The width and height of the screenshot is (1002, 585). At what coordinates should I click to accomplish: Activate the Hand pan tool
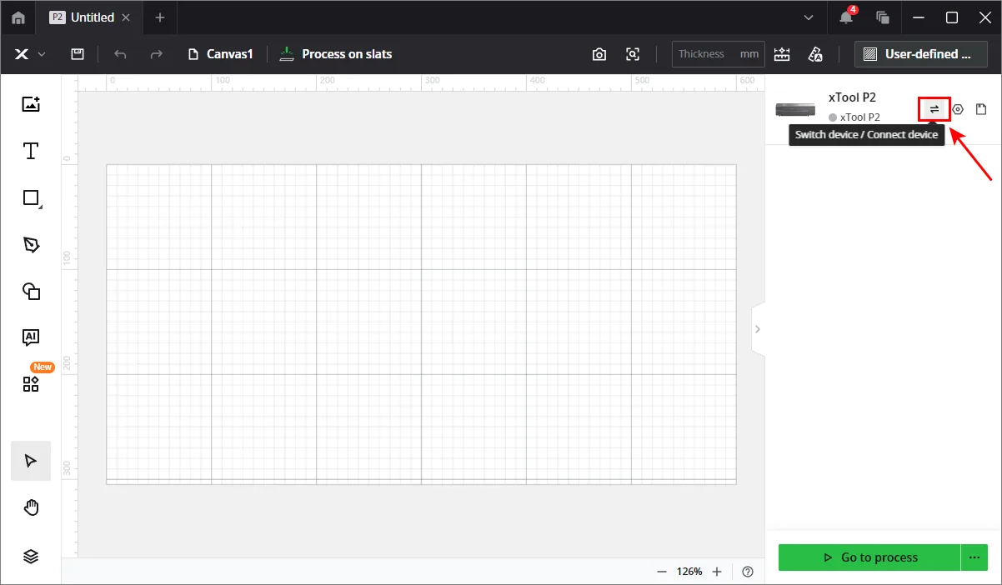click(31, 508)
